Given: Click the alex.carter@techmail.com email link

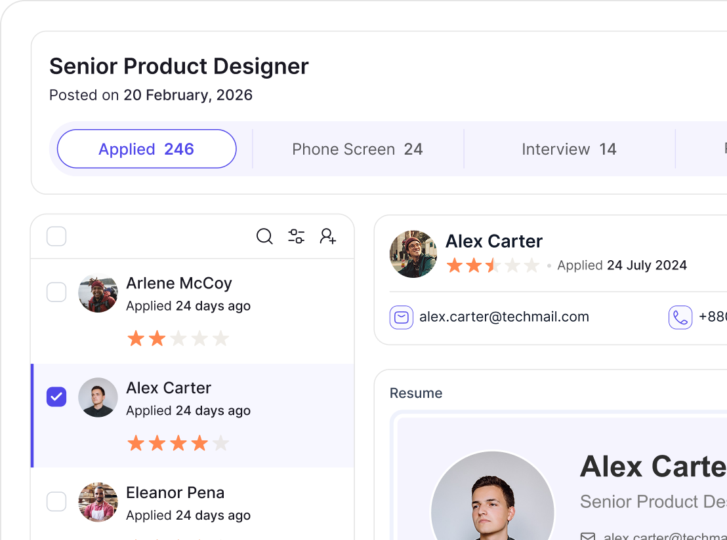Looking at the screenshot, I should 504,317.
